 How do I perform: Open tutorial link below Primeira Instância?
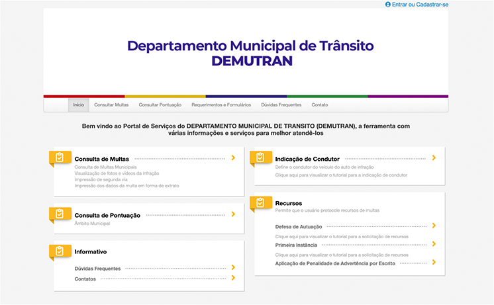click(x=342, y=255)
